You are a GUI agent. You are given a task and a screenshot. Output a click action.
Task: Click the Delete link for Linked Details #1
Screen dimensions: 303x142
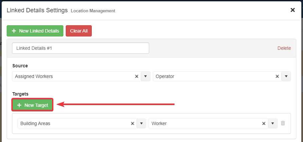(x=284, y=48)
